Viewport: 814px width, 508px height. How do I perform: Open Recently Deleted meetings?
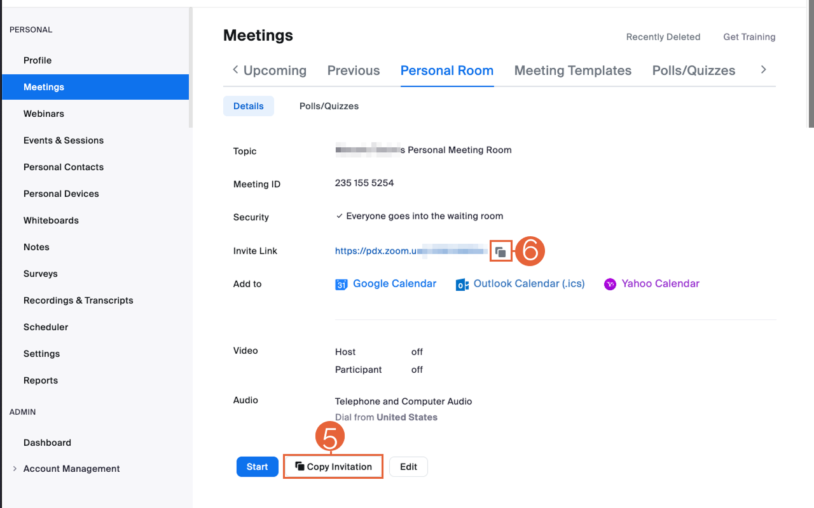tap(663, 37)
